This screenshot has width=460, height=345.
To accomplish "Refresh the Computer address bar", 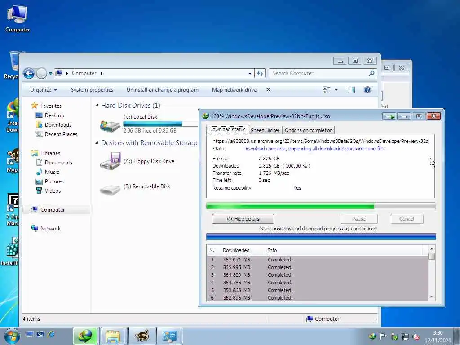I will pos(260,73).
